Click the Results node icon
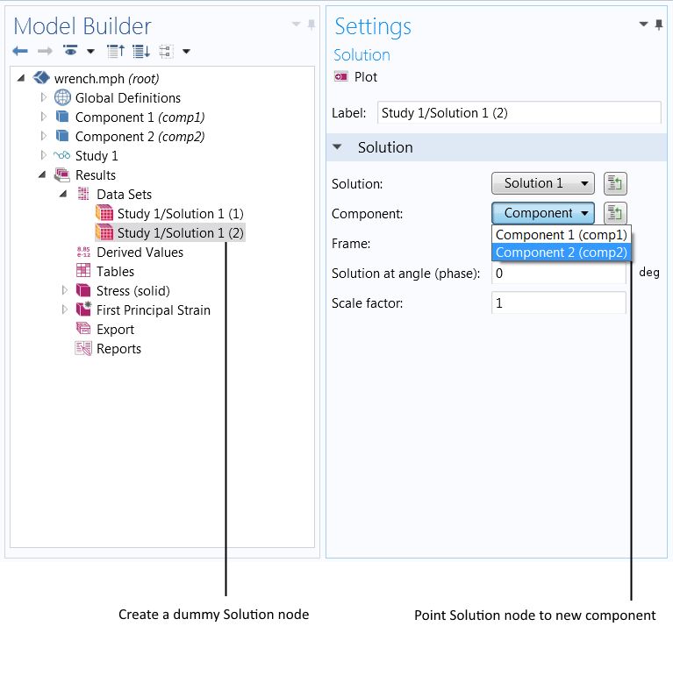Image resolution: width=673 pixels, height=676 pixels. (62, 174)
